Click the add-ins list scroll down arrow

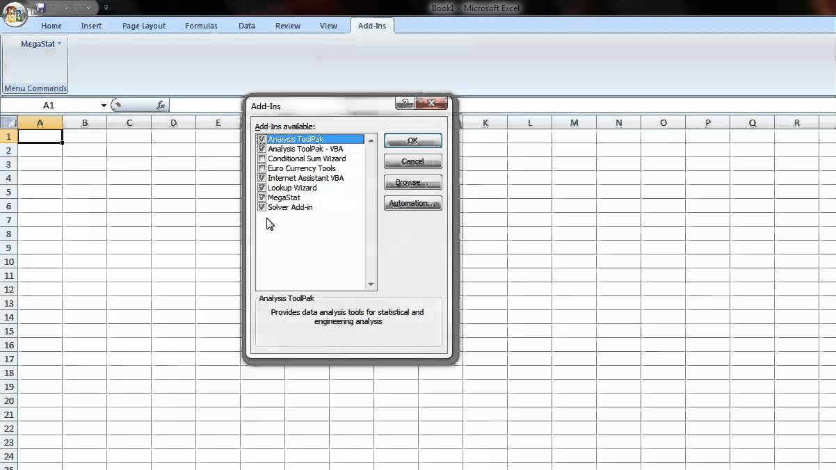[371, 284]
